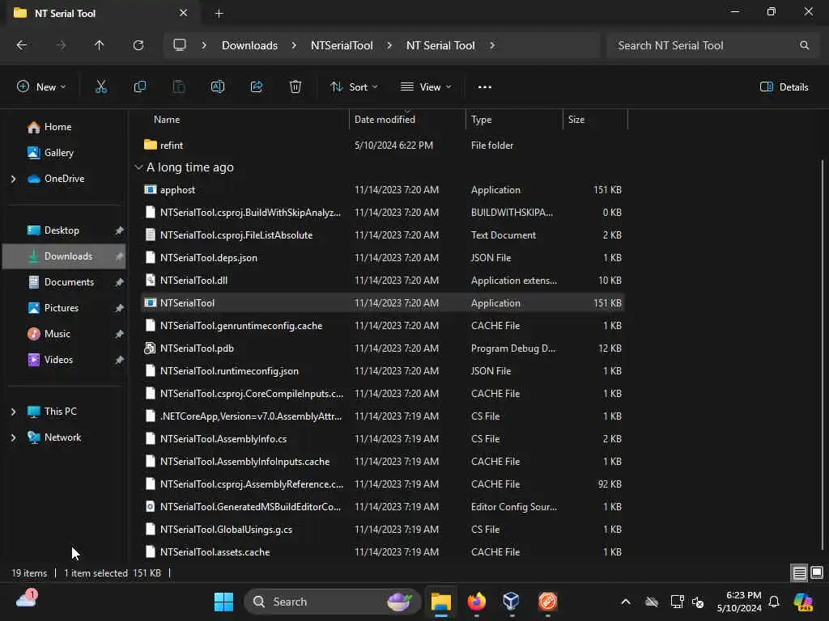Click the This PC monitor icon in address bar
829x621 pixels.
pos(180,45)
